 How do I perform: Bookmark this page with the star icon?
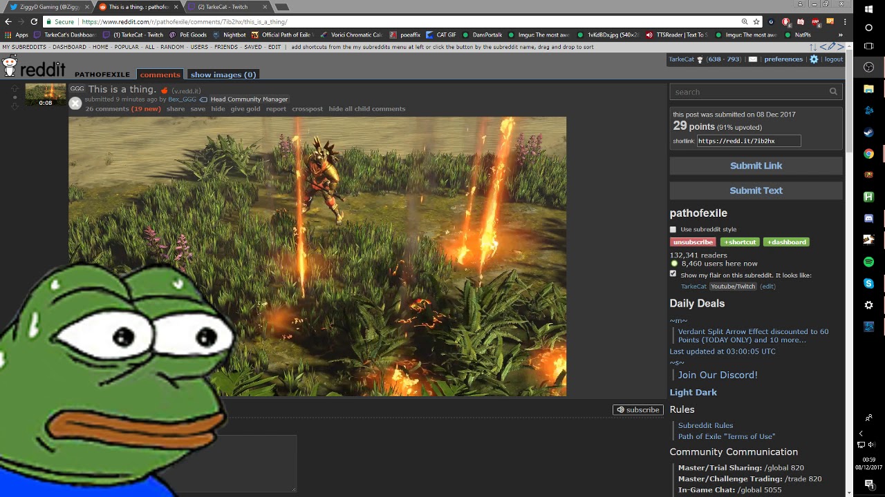coord(756,21)
